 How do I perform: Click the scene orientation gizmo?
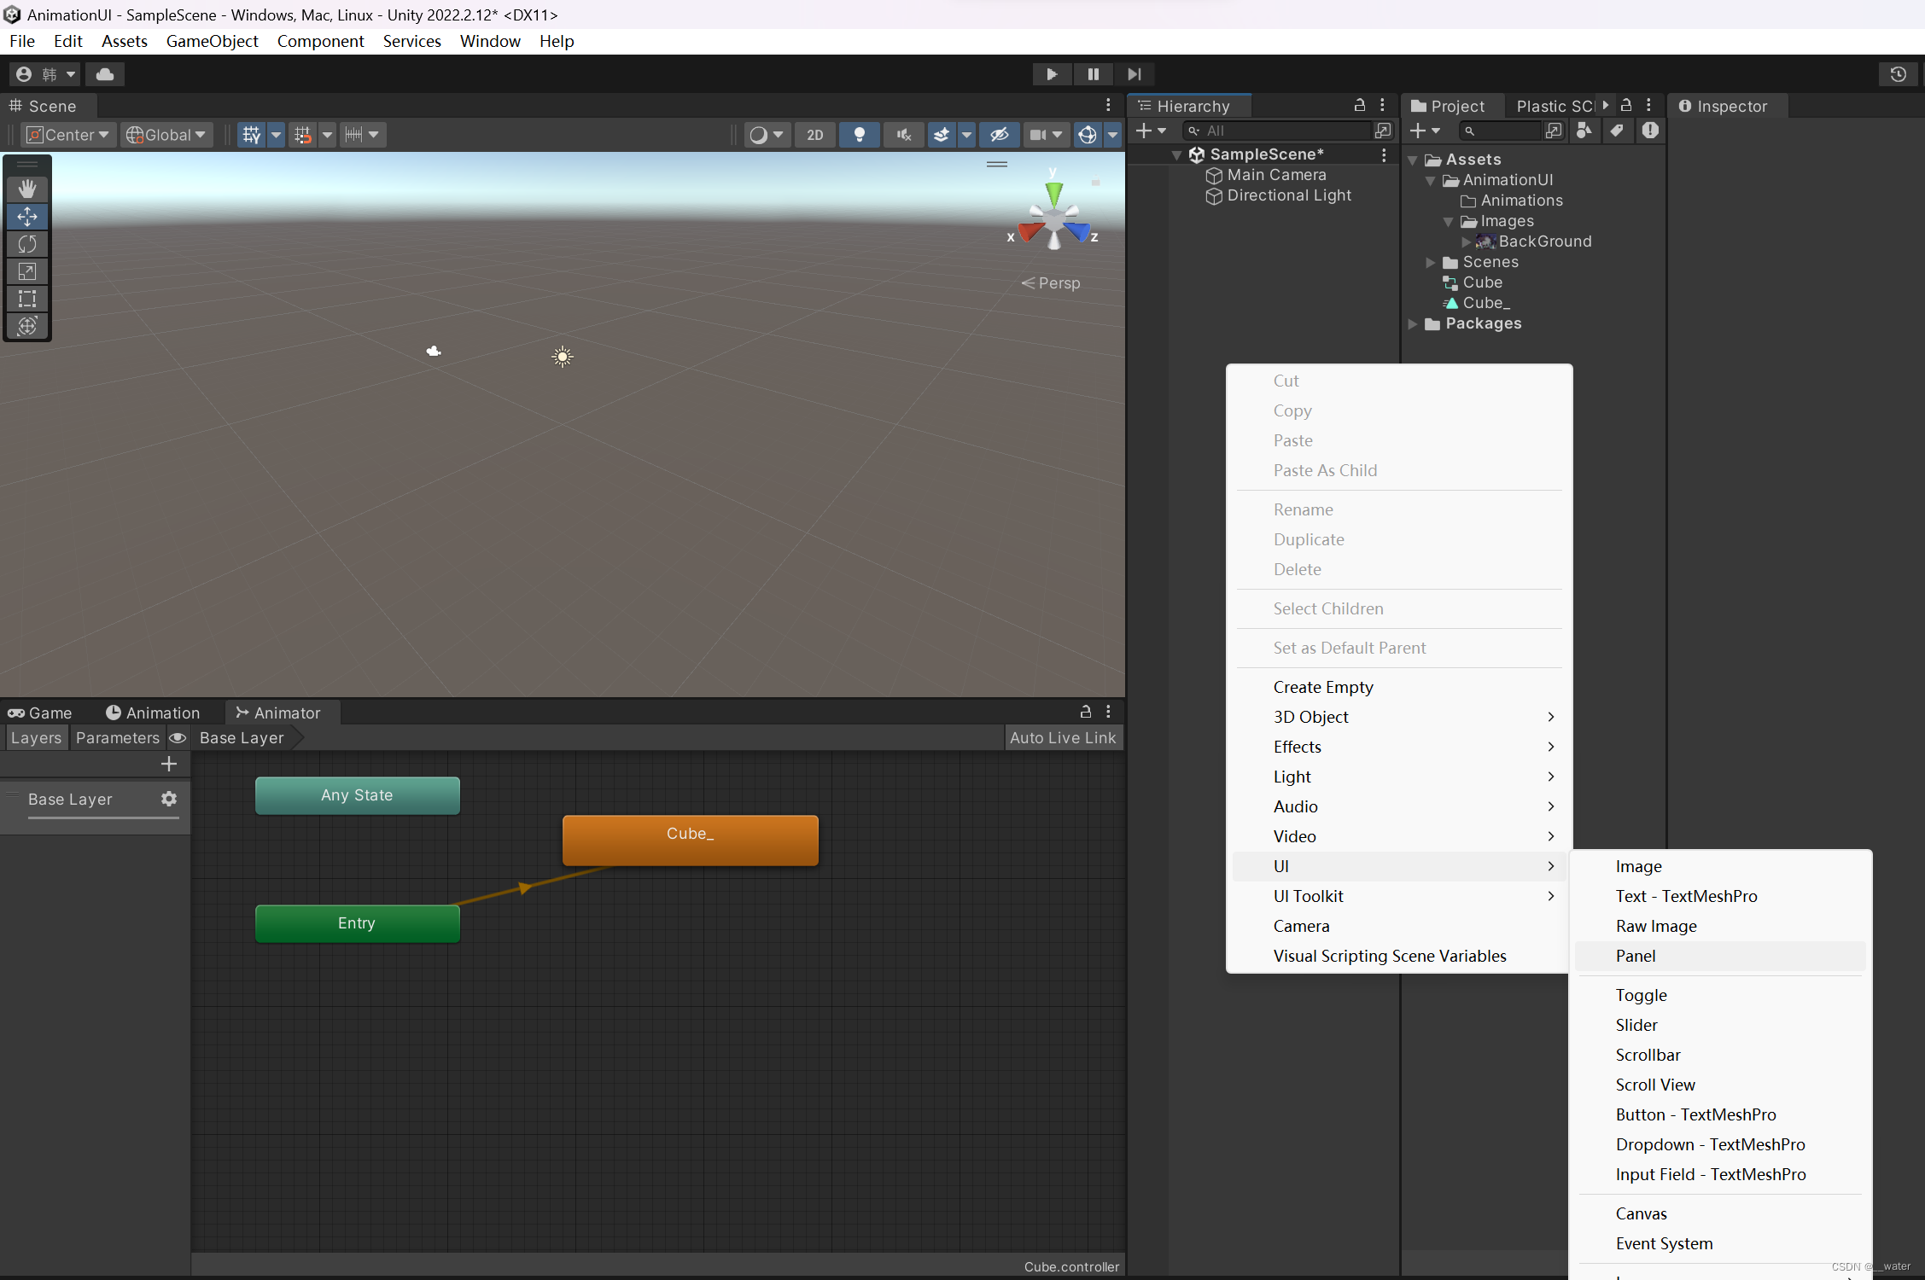1054,218
